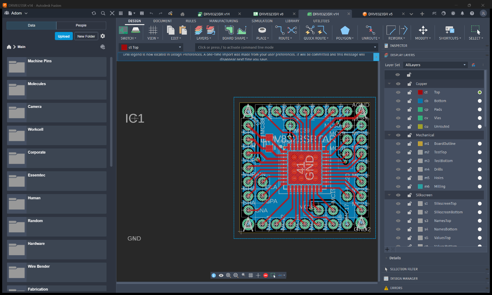Click the 3D PCB switch icon
The height and width of the screenshot is (295, 492).
click(136, 30)
